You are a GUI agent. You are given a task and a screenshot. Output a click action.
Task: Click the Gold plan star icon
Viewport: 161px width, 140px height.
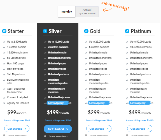(86, 31)
